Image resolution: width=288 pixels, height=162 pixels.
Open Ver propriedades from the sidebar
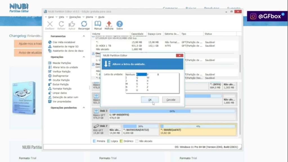click(x=60, y=102)
